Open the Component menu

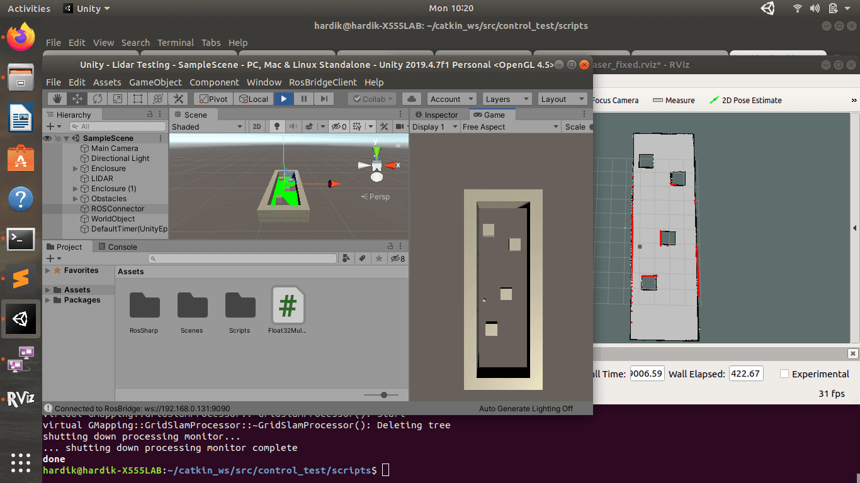[214, 82]
